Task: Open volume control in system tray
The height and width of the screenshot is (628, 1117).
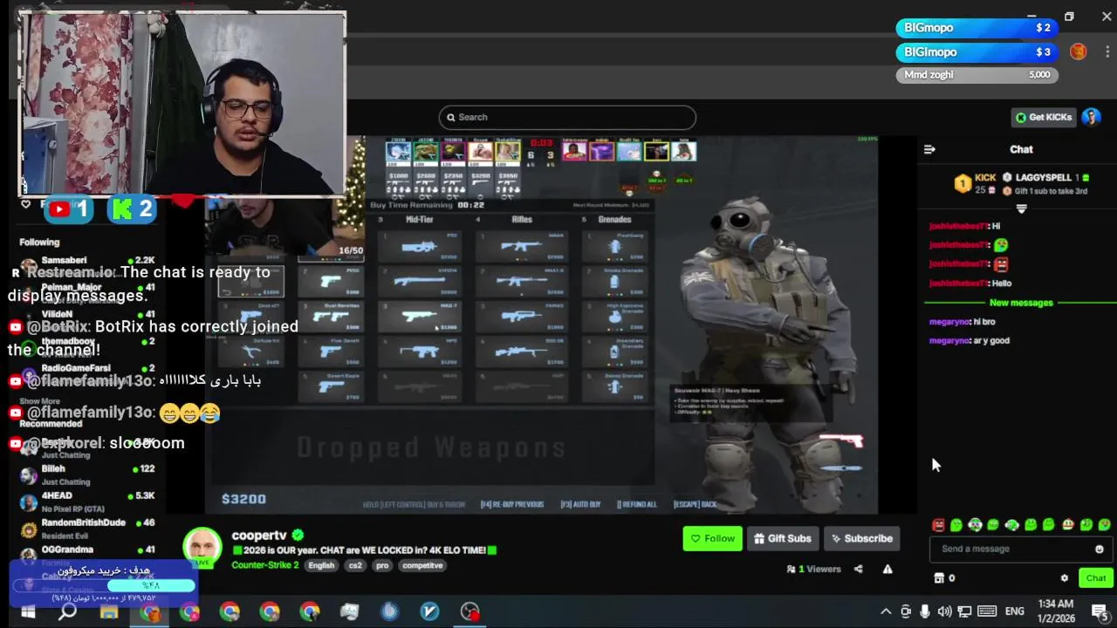Action: pyautogui.click(x=944, y=611)
